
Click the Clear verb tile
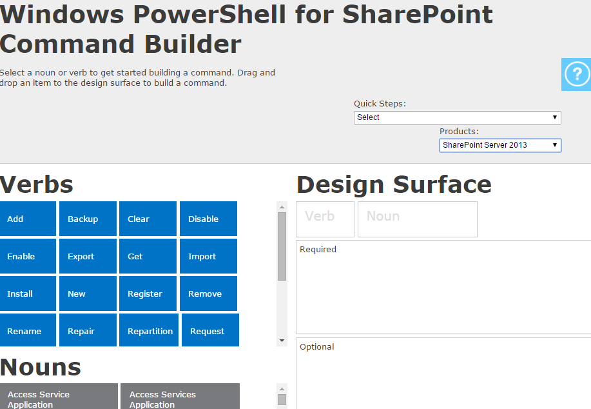click(x=148, y=219)
